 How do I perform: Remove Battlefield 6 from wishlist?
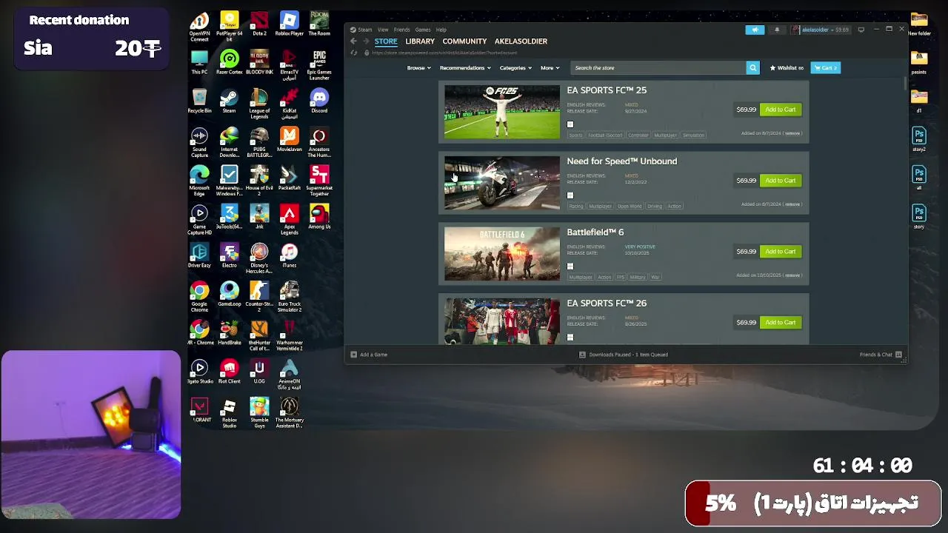[792, 275]
